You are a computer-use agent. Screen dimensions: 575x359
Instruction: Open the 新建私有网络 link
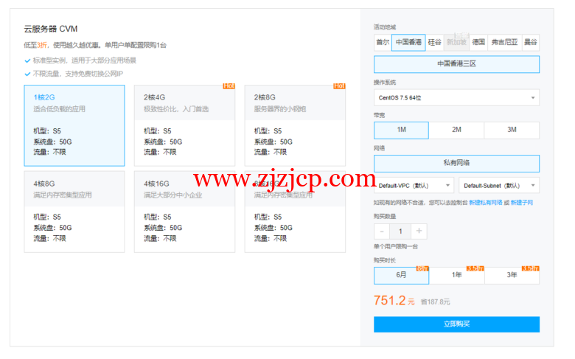[485, 202]
